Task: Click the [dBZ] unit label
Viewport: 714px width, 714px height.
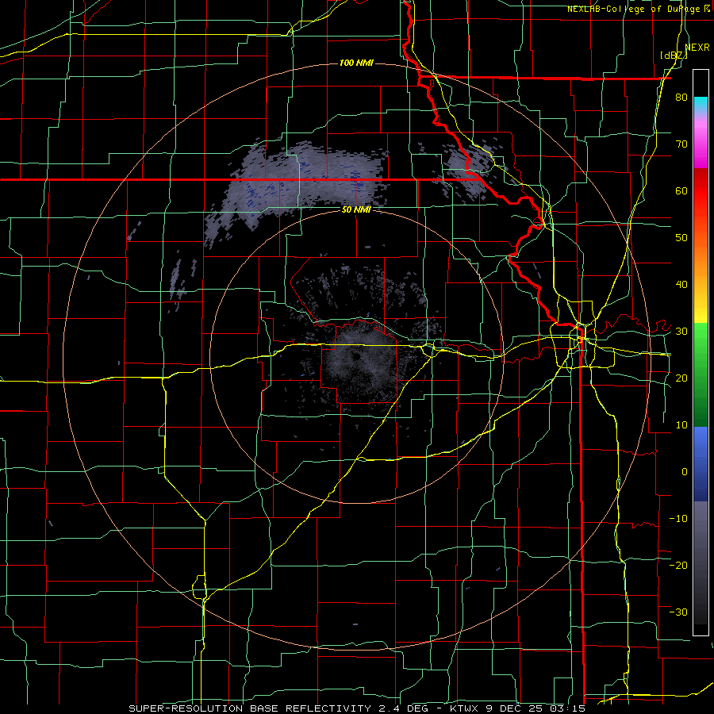Action: (674, 56)
